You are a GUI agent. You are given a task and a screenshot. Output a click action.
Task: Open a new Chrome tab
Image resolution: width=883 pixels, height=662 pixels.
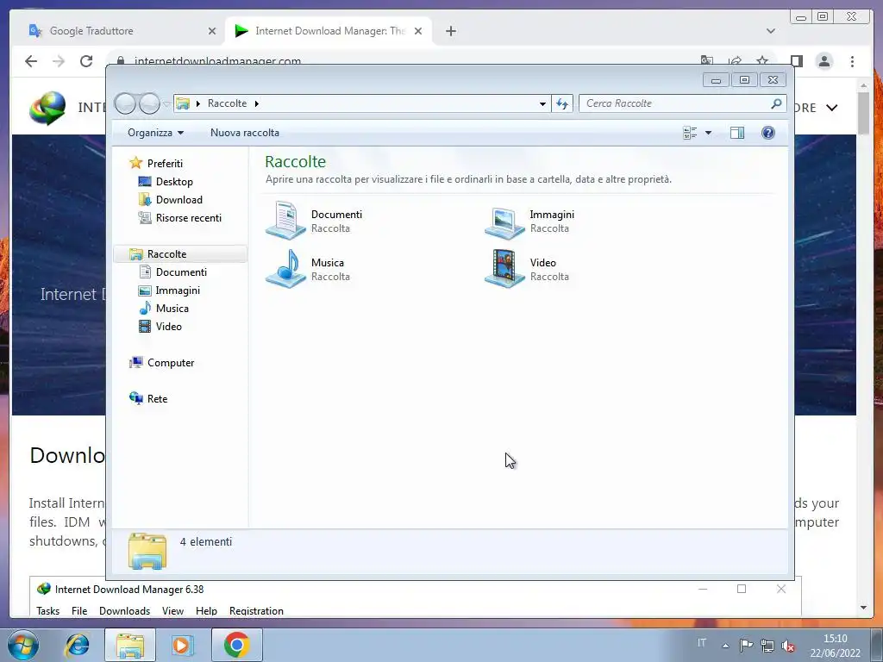coord(450,31)
